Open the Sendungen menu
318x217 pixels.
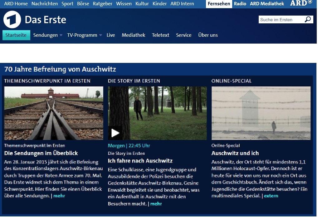46,35
